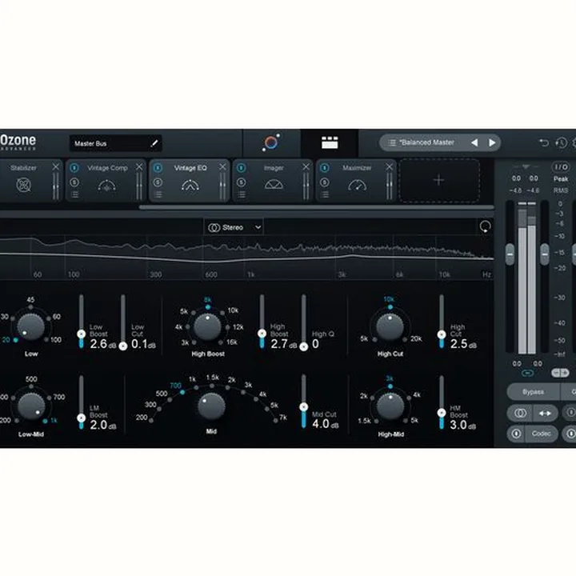
Task: Remove the Vintage Comp module with its X
Action: coord(139,166)
